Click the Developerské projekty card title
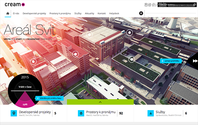 click(35, 112)
